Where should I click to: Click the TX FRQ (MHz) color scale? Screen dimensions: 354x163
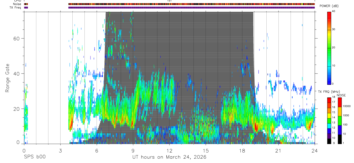[x=329, y=120]
